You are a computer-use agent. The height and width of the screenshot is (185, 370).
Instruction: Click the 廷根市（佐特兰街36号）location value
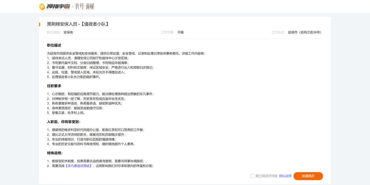coord(305,32)
